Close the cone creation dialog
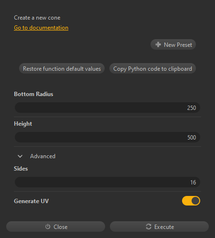 tap(55, 227)
